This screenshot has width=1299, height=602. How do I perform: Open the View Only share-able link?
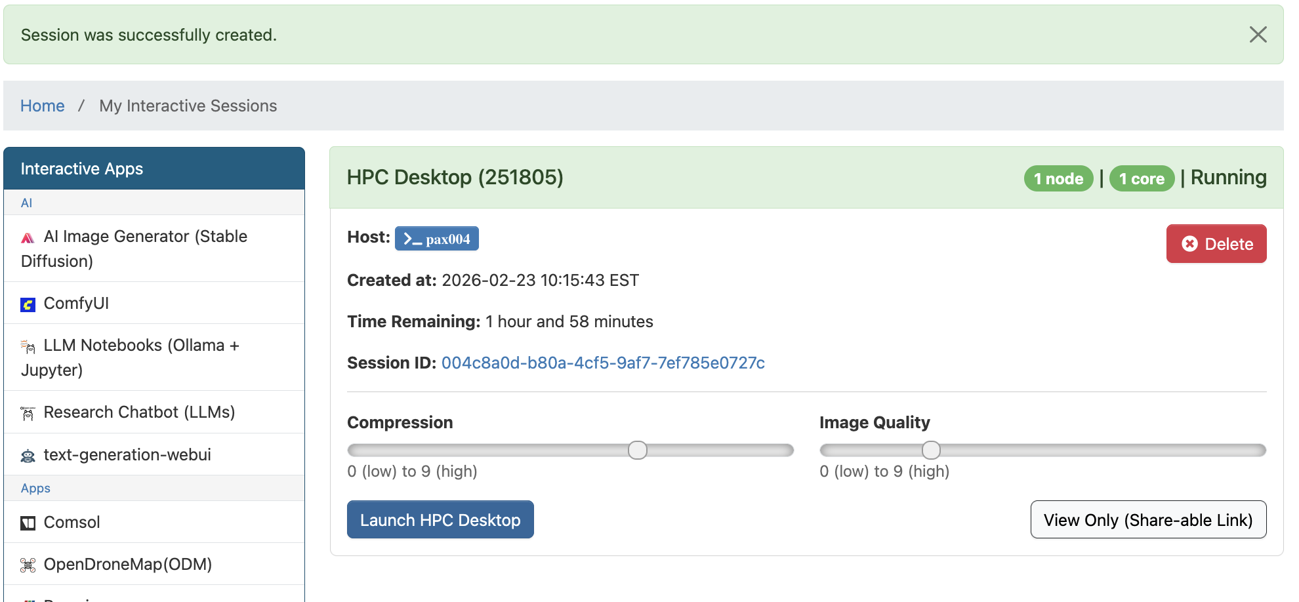pyautogui.click(x=1147, y=520)
